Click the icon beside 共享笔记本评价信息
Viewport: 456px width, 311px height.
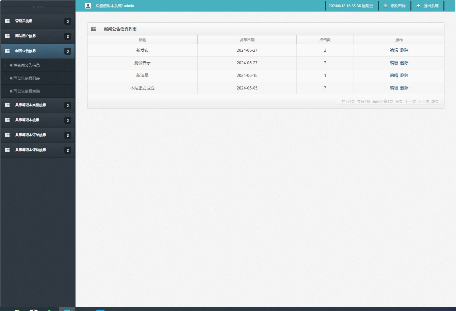tap(7, 150)
